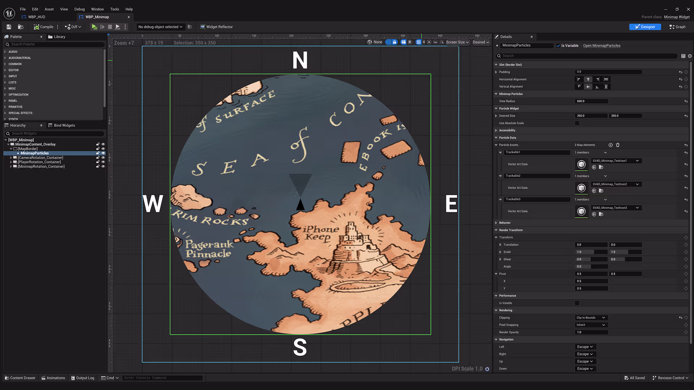Click the Trackable1 vector art thumbnail
This screenshot has height=390, width=694.
[581, 164]
